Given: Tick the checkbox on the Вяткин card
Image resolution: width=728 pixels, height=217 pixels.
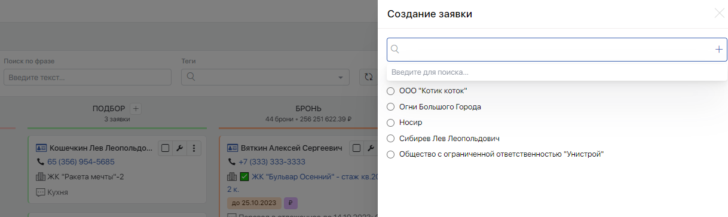Looking at the screenshot, I should [x=357, y=148].
